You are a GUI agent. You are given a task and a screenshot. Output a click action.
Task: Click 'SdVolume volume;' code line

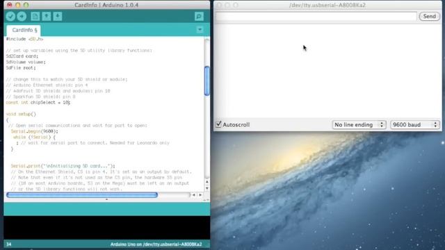(26, 62)
